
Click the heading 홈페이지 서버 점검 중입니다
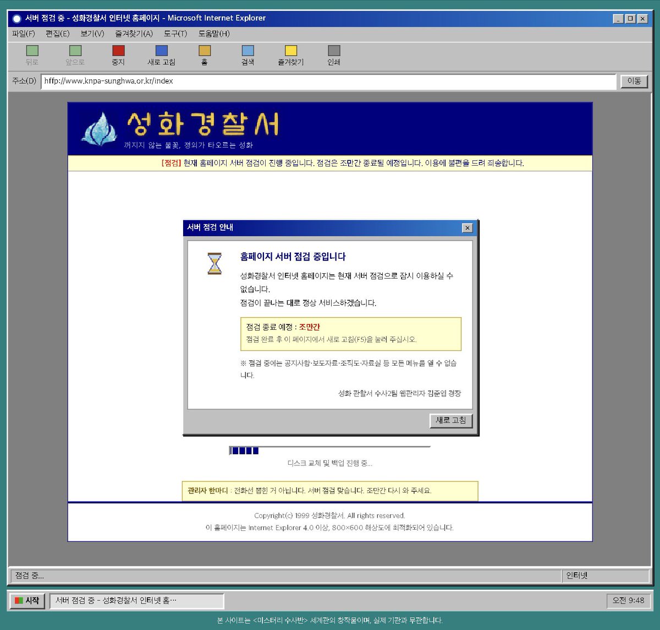pos(293,257)
